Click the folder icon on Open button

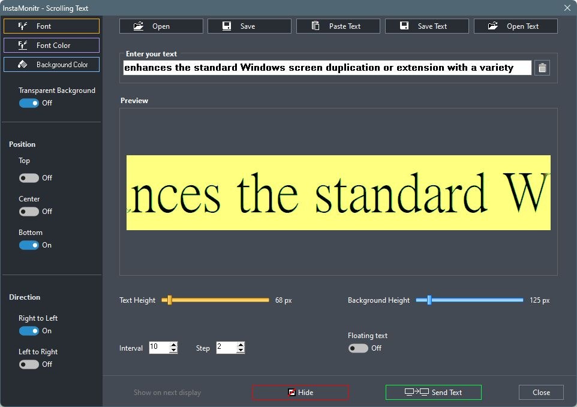click(x=139, y=26)
